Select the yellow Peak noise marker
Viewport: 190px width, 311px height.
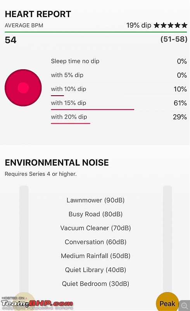[168, 302]
